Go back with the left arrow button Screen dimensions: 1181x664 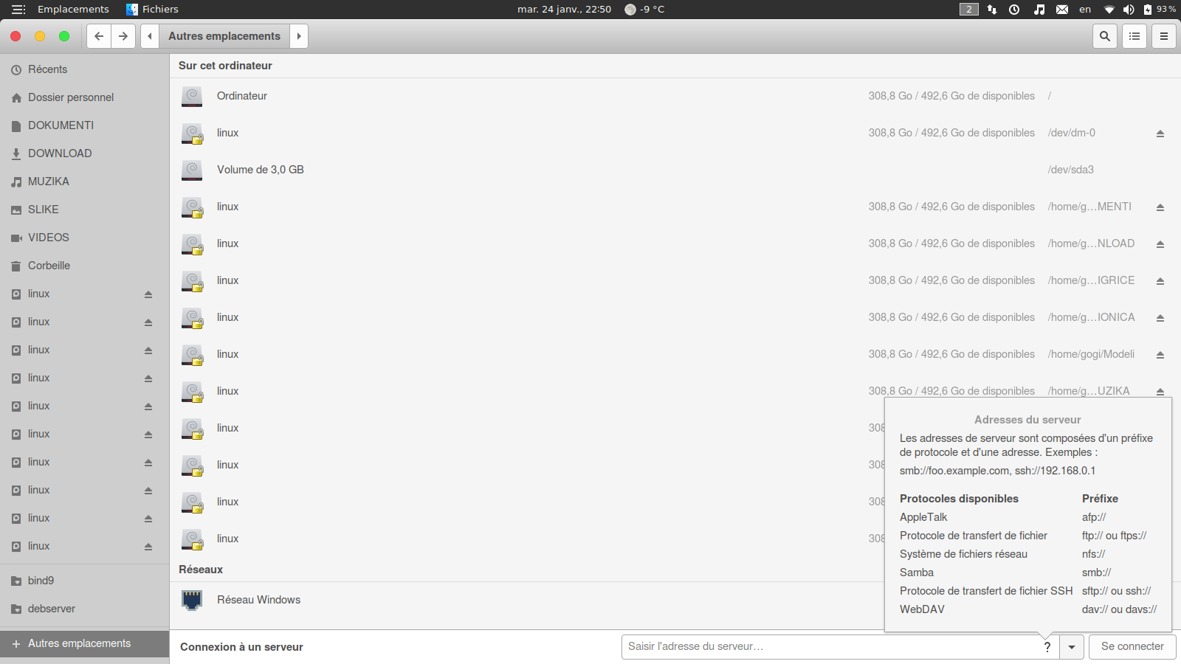[x=99, y=36]
